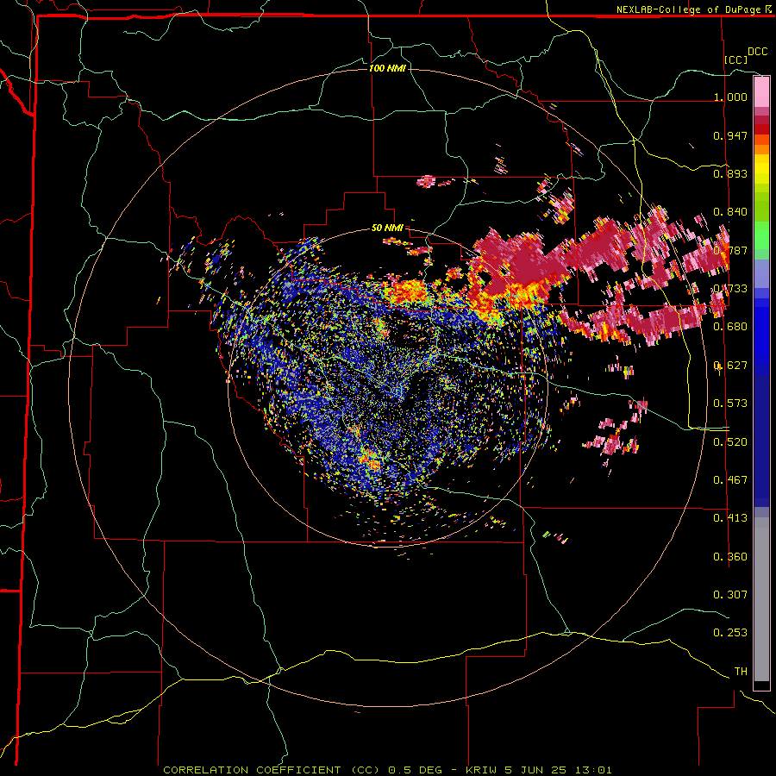The height and width of the screenshot is (776, 776).
Task: Click the 0.573 value on the color scale
Action: coord(730,404)
